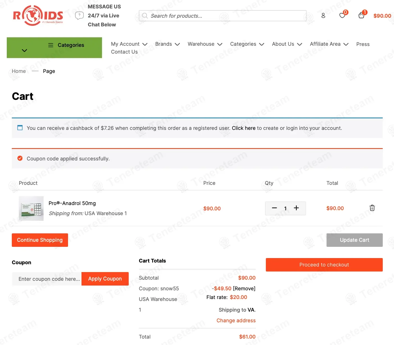394x345 pixels.
Task: Click the Roids site logo
Action: point(38,15)
